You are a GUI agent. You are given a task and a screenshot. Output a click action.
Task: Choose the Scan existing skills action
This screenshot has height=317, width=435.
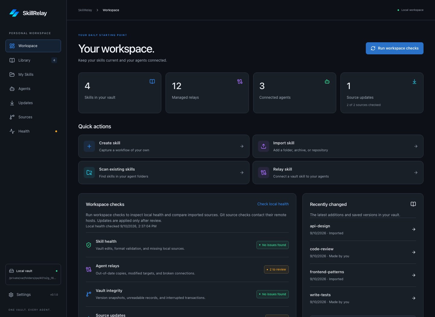click(x=164, y=172)
